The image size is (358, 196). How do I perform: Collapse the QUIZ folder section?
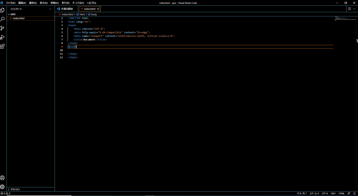[31, 14]
